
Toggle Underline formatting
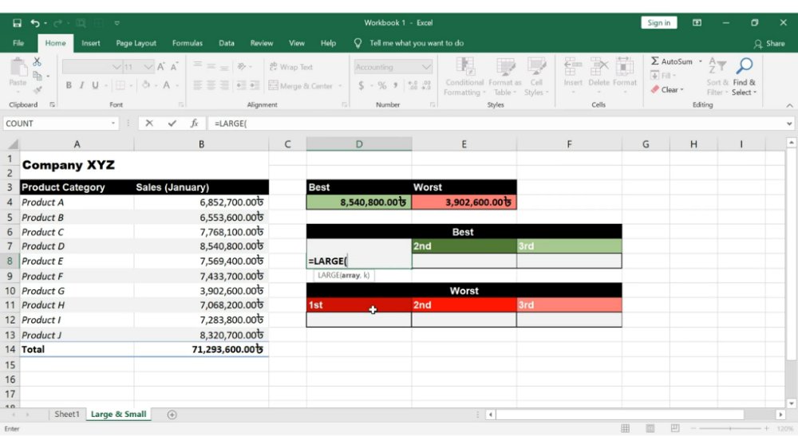95,85
